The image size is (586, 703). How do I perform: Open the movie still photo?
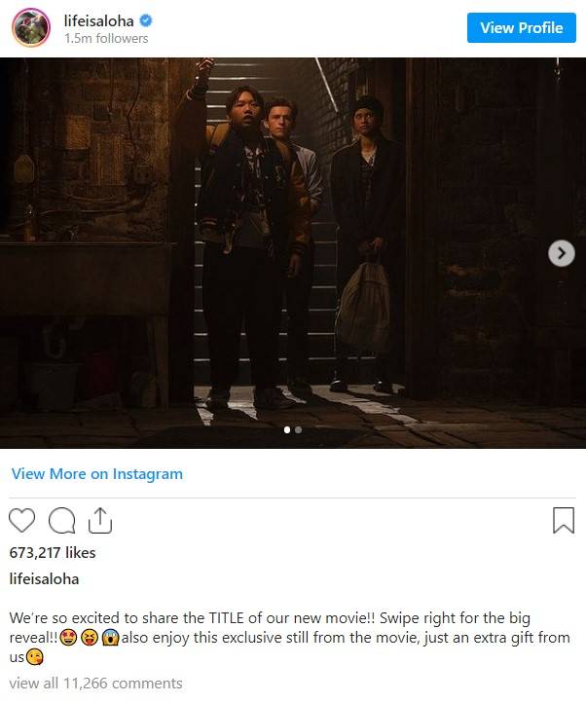click(x=293, y=253)
